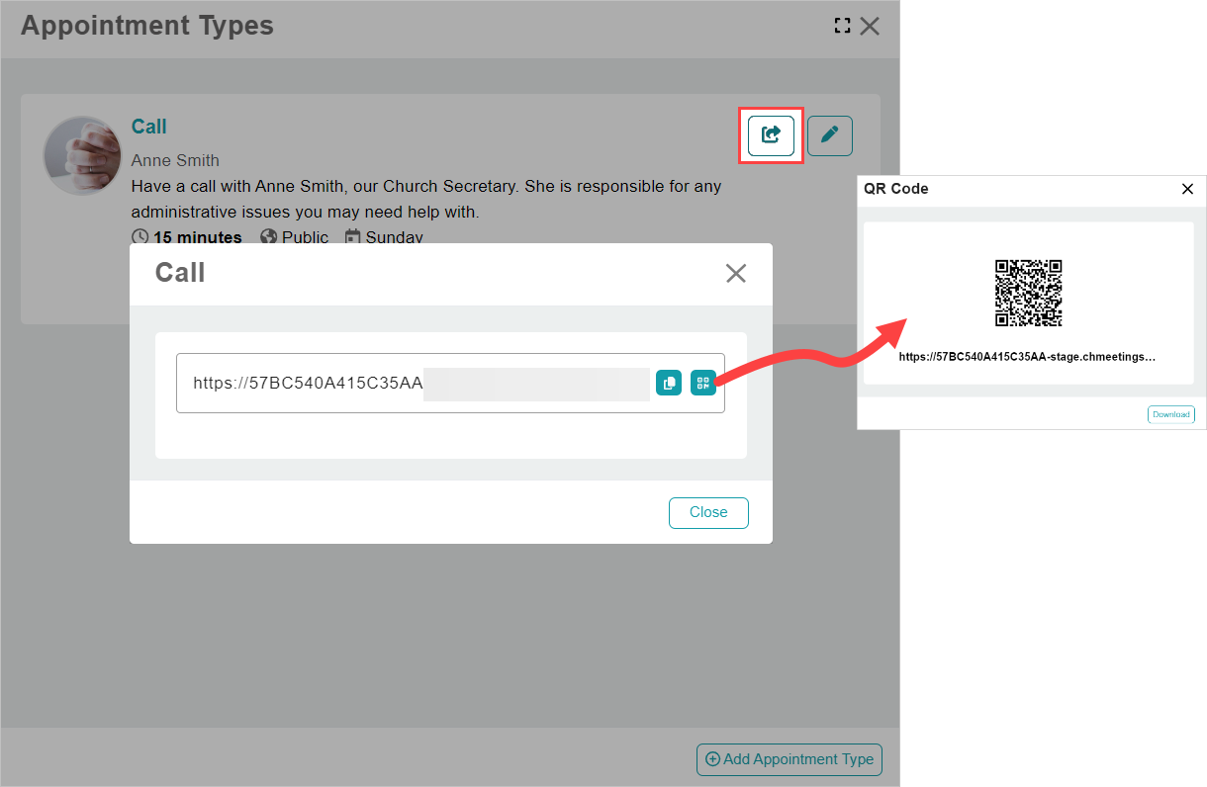This screenshot has width=1207, height=787.
Task: Click the calendar icon beside Sunday
Action: pos(353,237)
